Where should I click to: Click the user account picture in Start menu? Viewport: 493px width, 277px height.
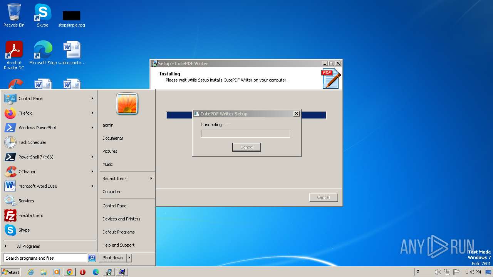[127, 104]
